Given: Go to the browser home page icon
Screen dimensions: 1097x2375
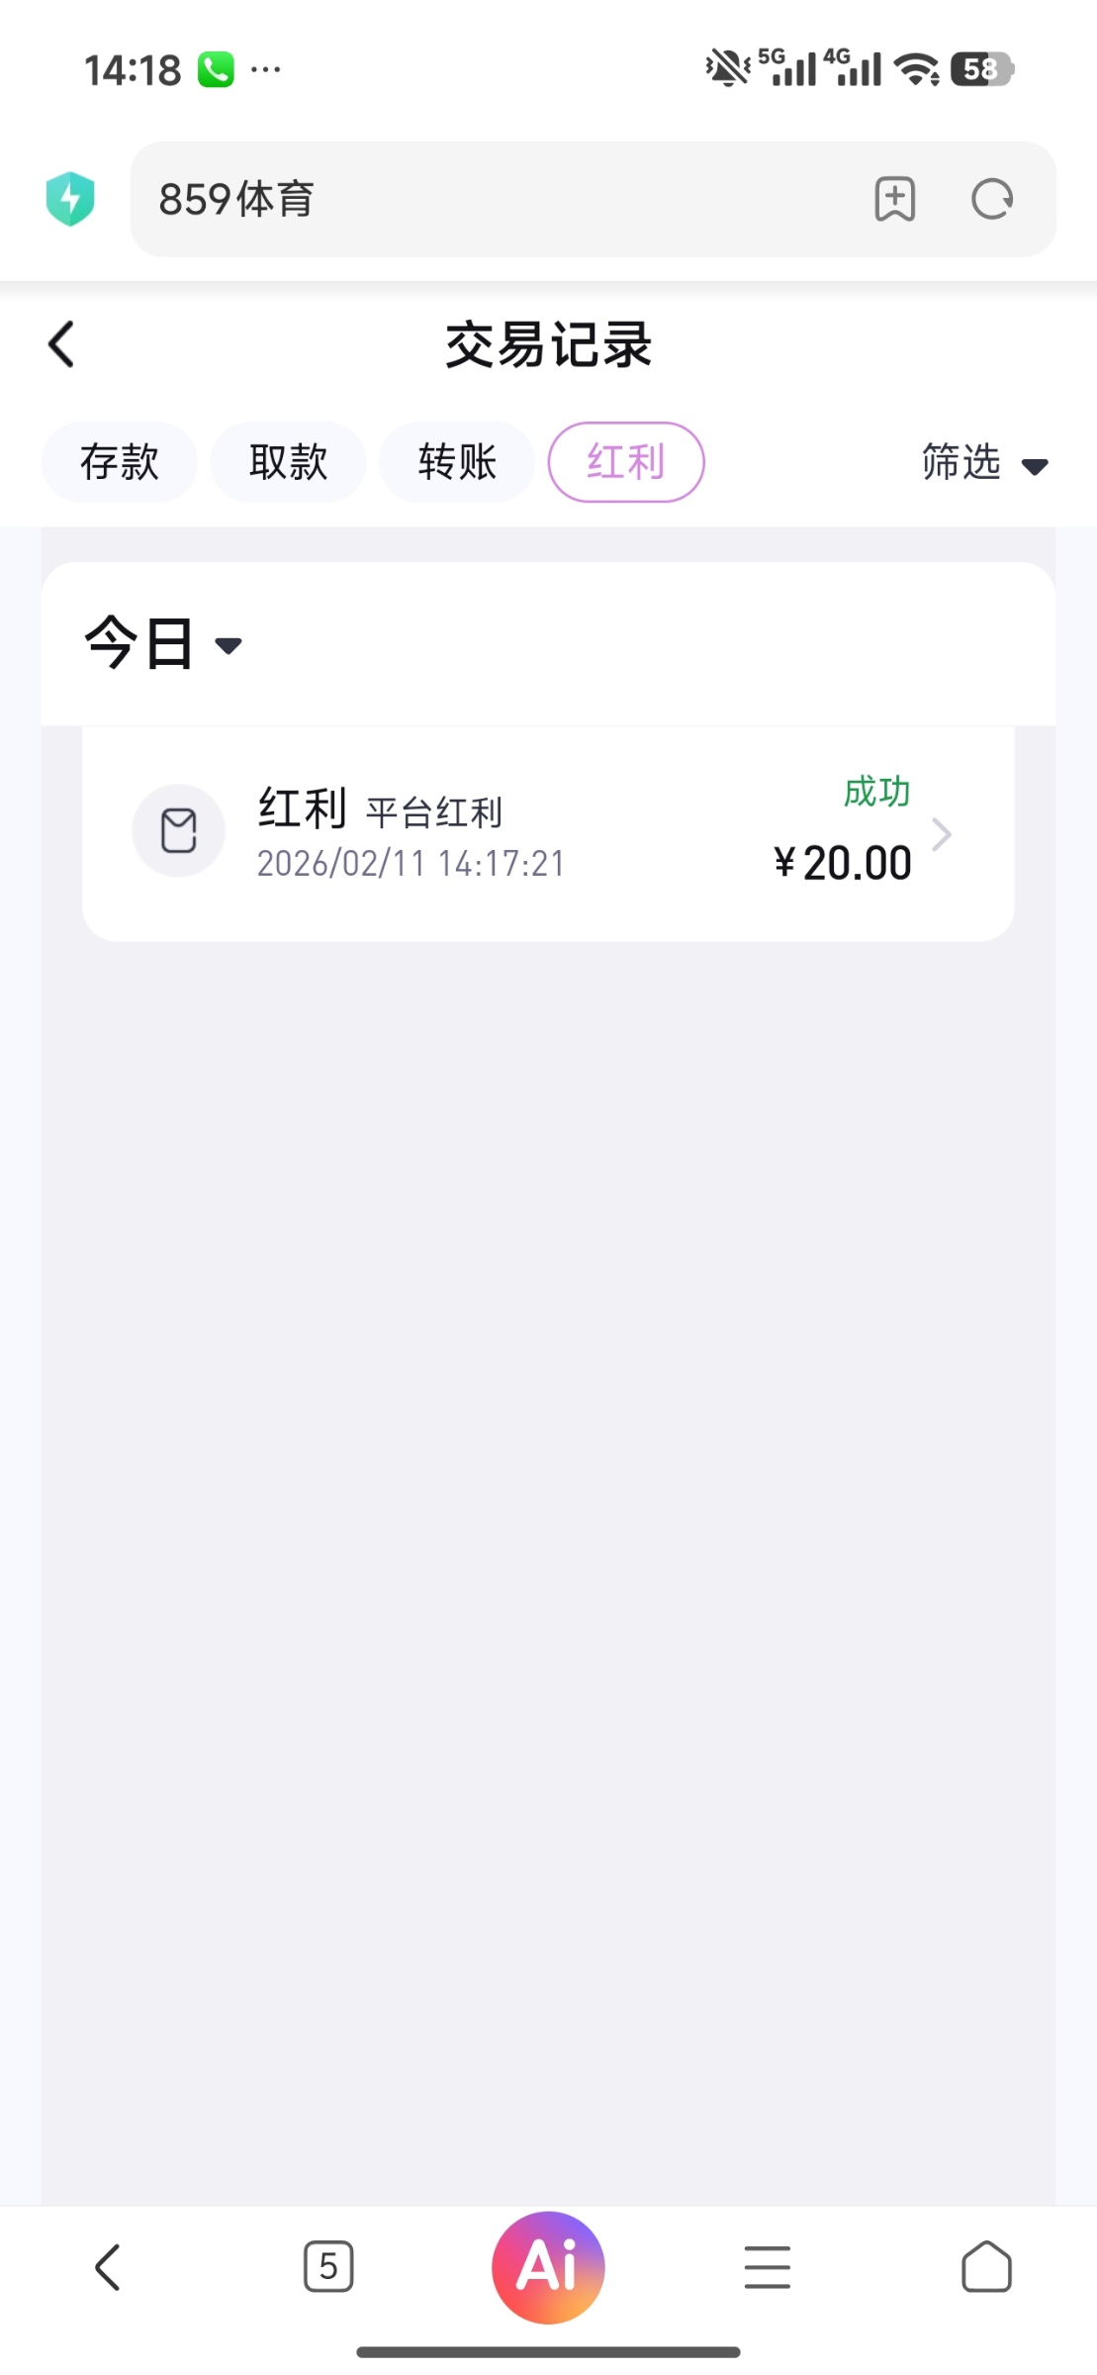Looking at the screenshot, I should [x=986, y=2267].
